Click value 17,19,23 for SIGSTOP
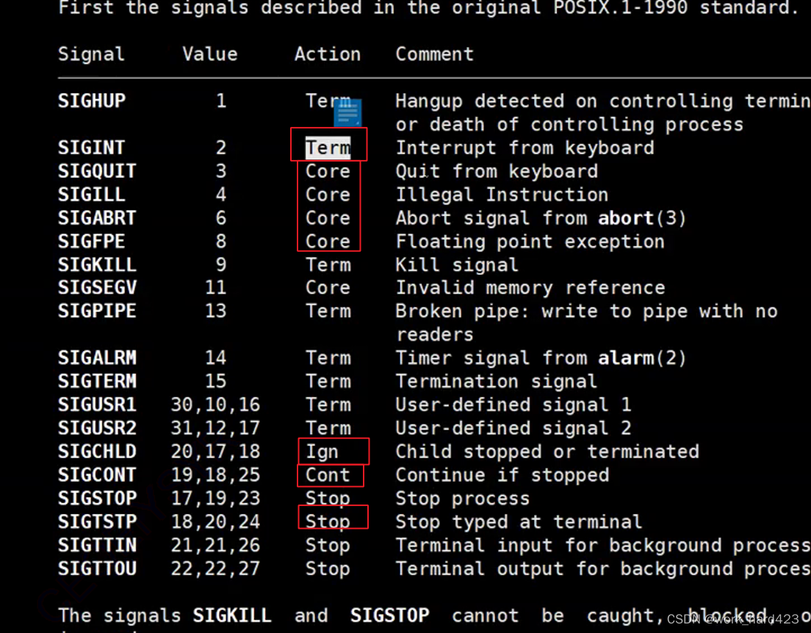811x633 pixels. pos(215,499)
